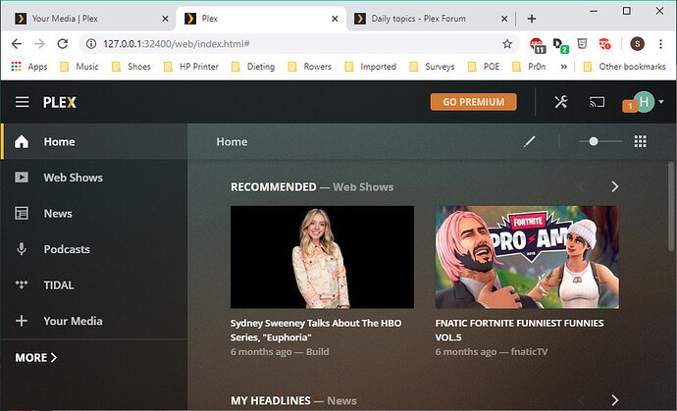Reload the current page
This screenshot has width=677, height=411.
click(x=63, y=43)
